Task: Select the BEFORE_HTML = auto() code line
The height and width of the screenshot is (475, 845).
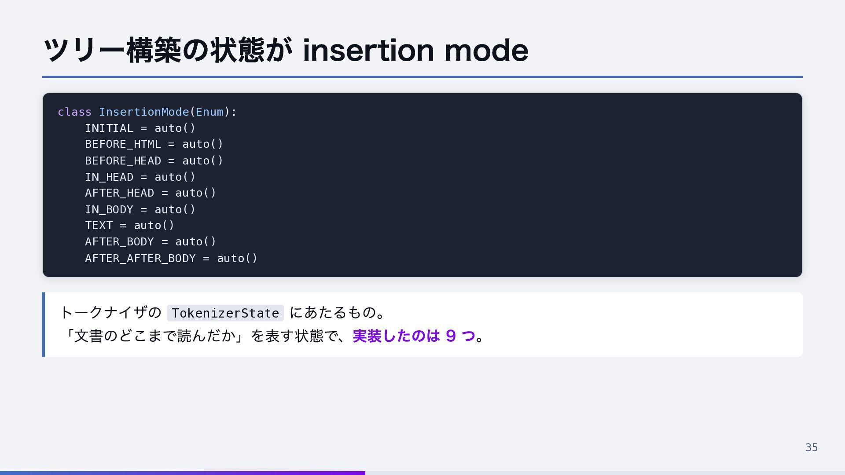Action: (x=154, y=144)
